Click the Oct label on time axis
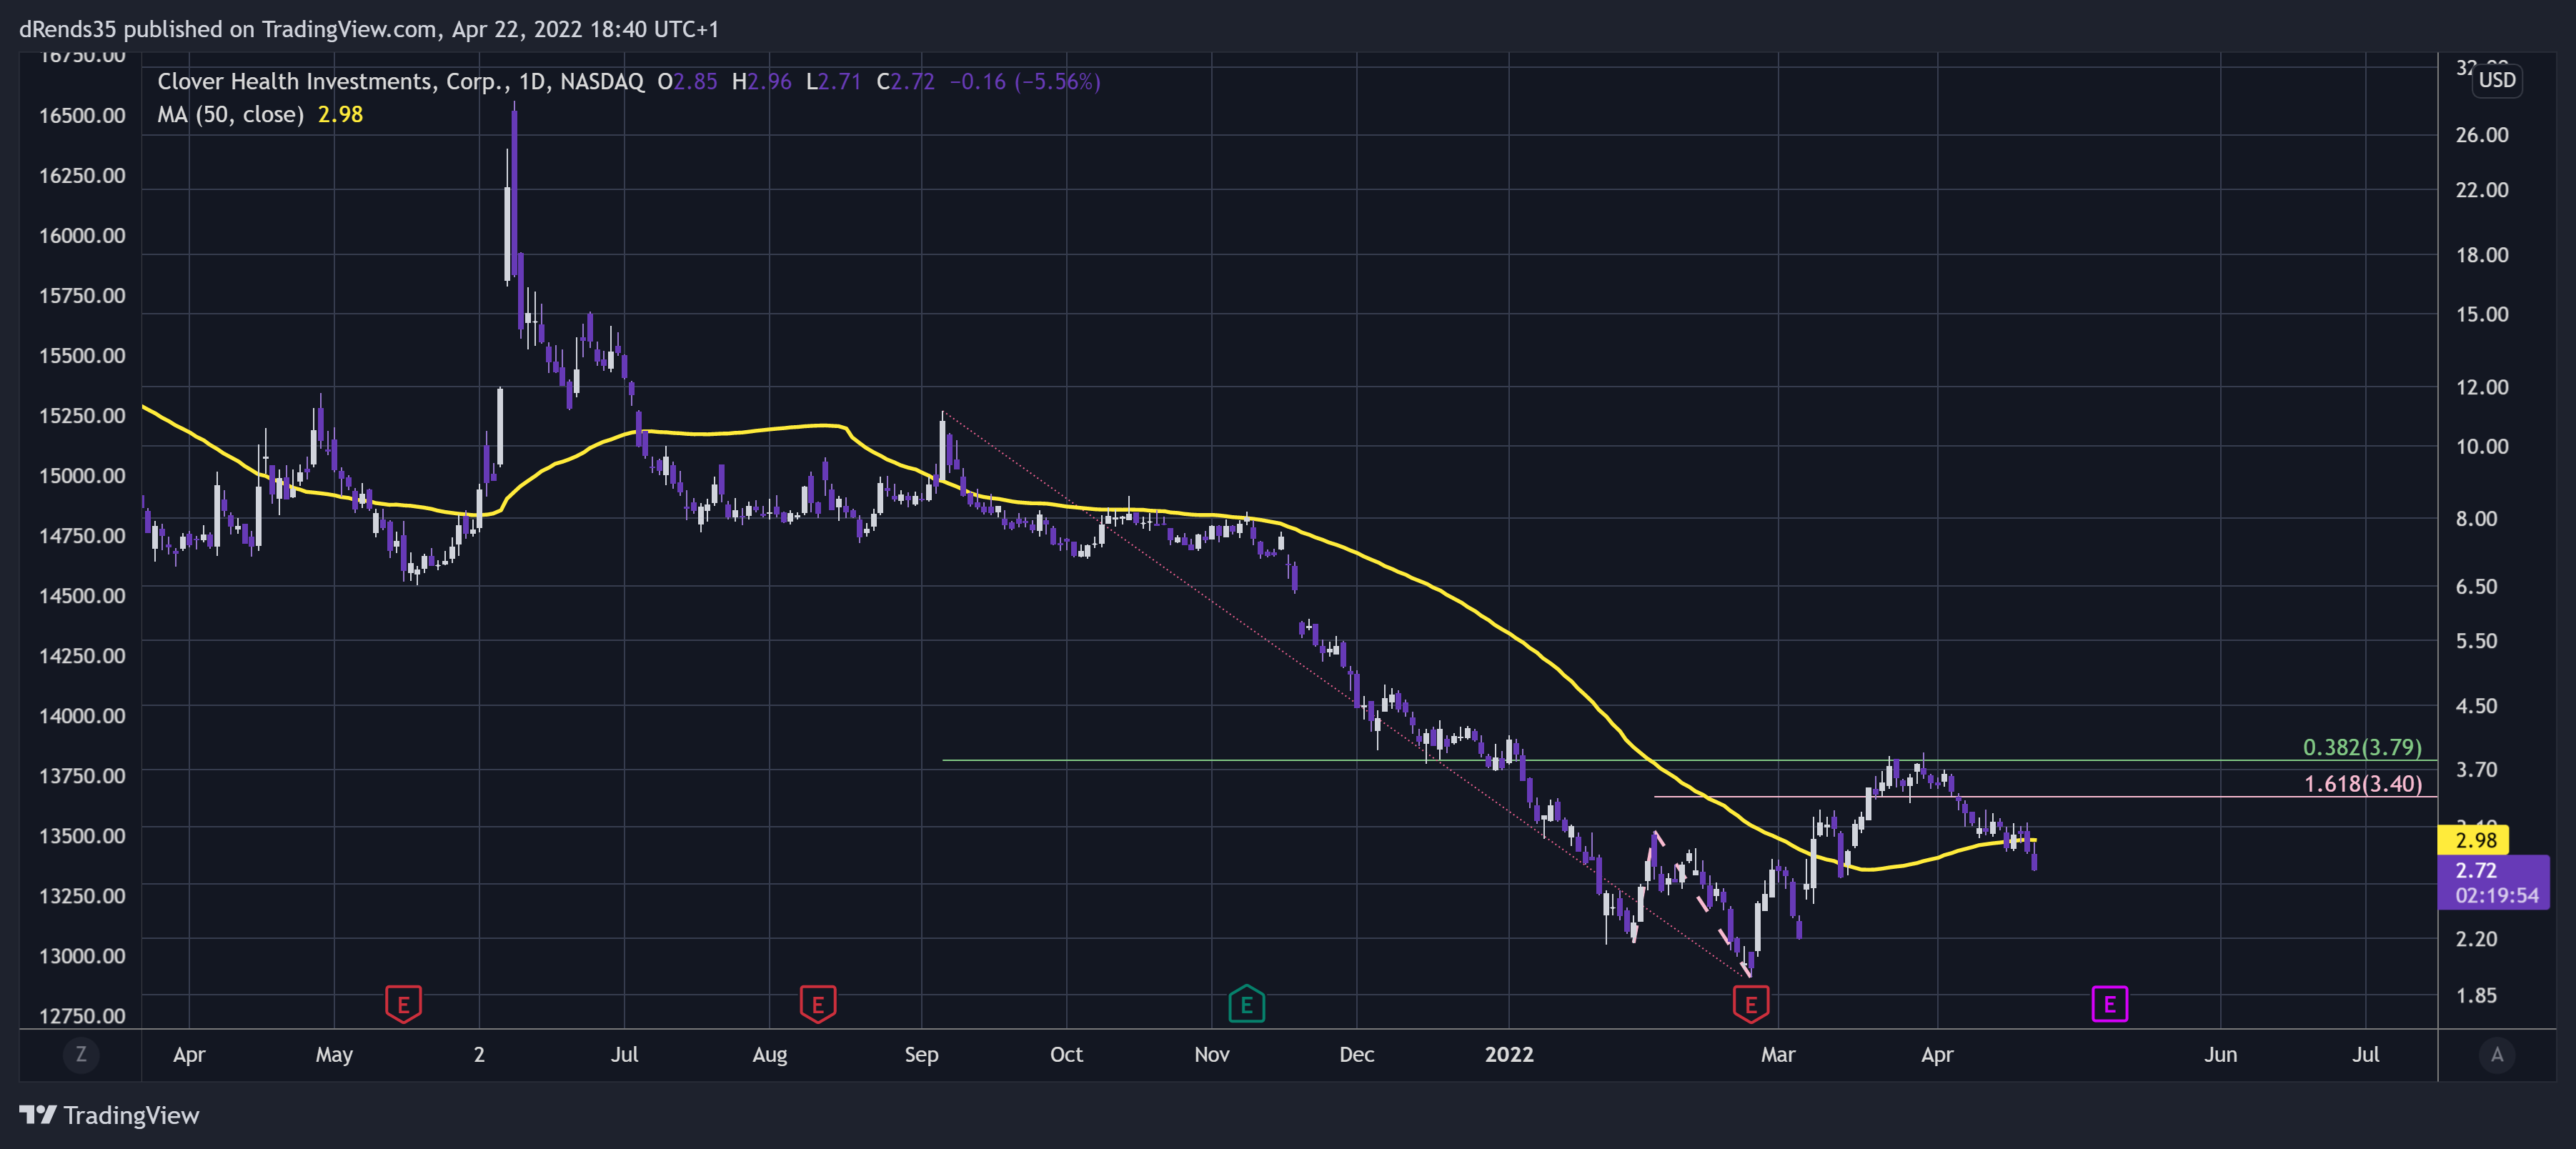Screen dimensions: 2576x1149 (x=1066, y=1054)
